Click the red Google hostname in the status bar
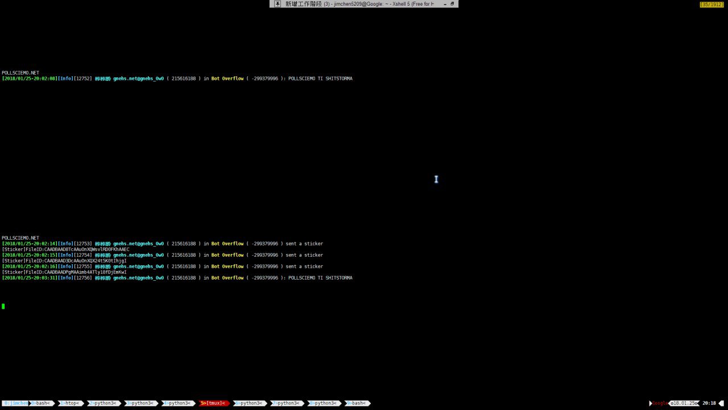728x410 pixels. coord(660,403)
